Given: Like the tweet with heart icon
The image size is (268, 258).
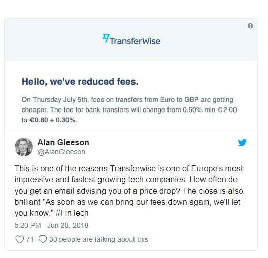Looking at the screenshot, I should 20,239.
